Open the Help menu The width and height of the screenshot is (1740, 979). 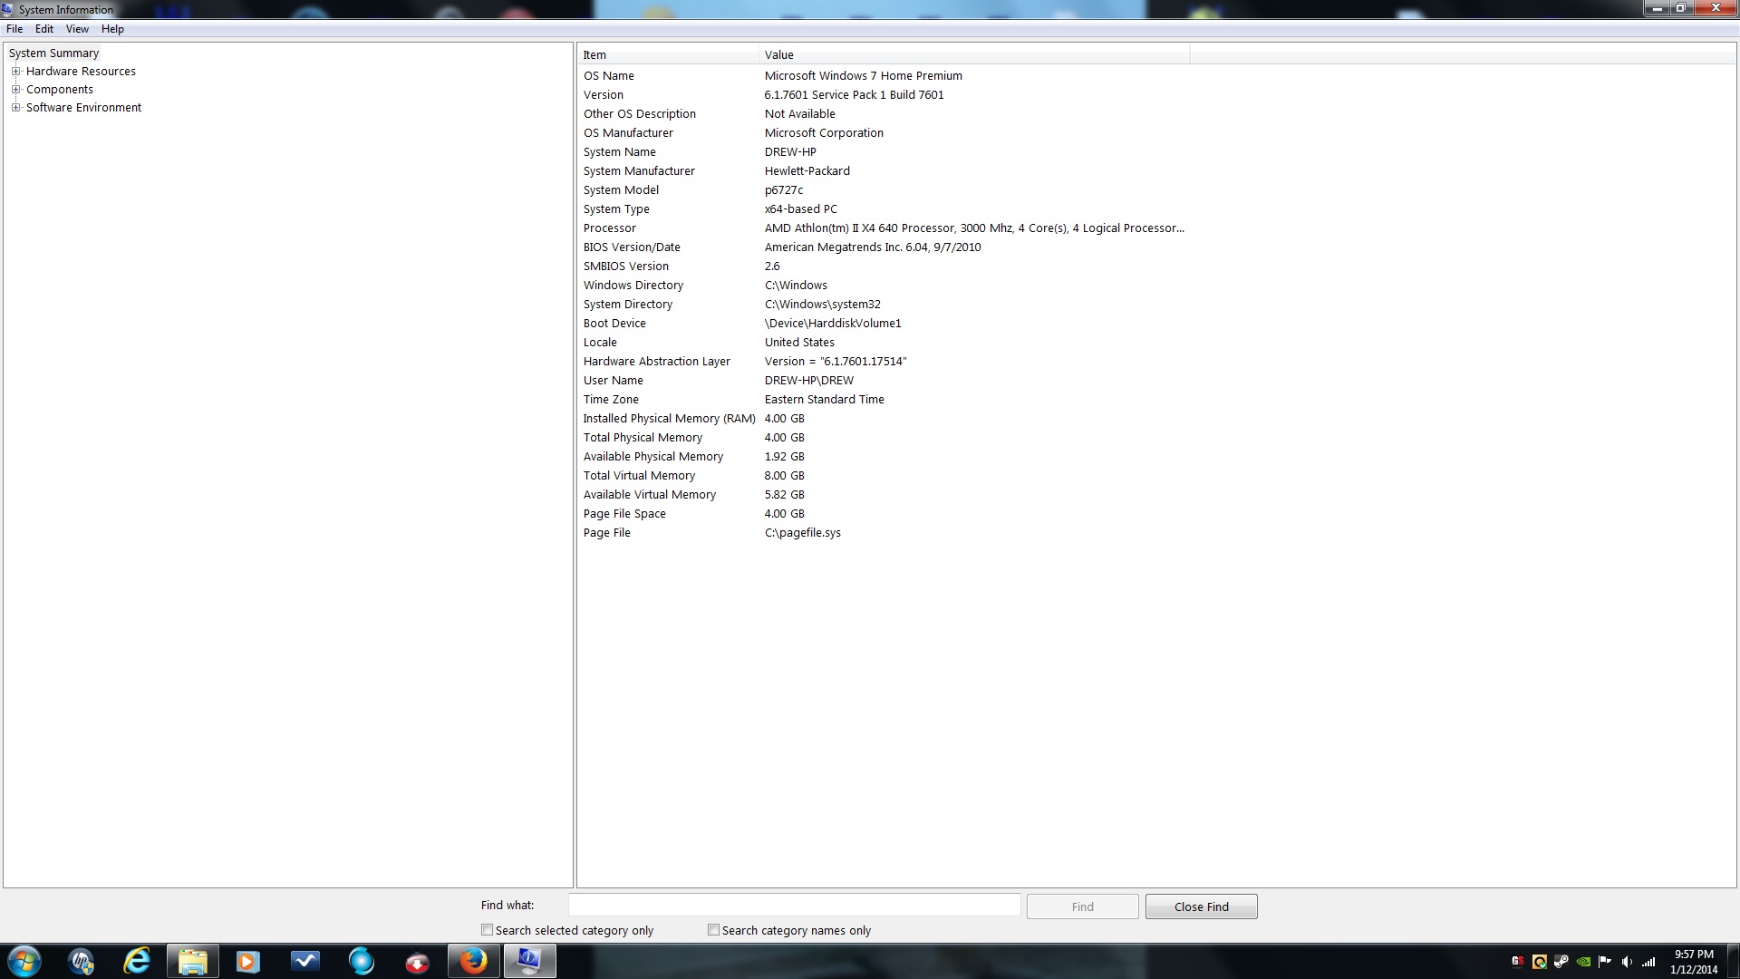click(x=112, y=29)
